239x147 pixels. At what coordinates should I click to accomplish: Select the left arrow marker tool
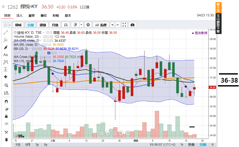(x=6, y=77)
